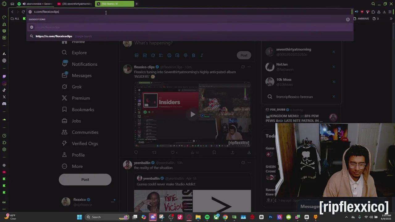Viewport: 395px width, 222px height.
Task: Focus the address bar with x.com/flexxicoclips
Action: [190, 12]
